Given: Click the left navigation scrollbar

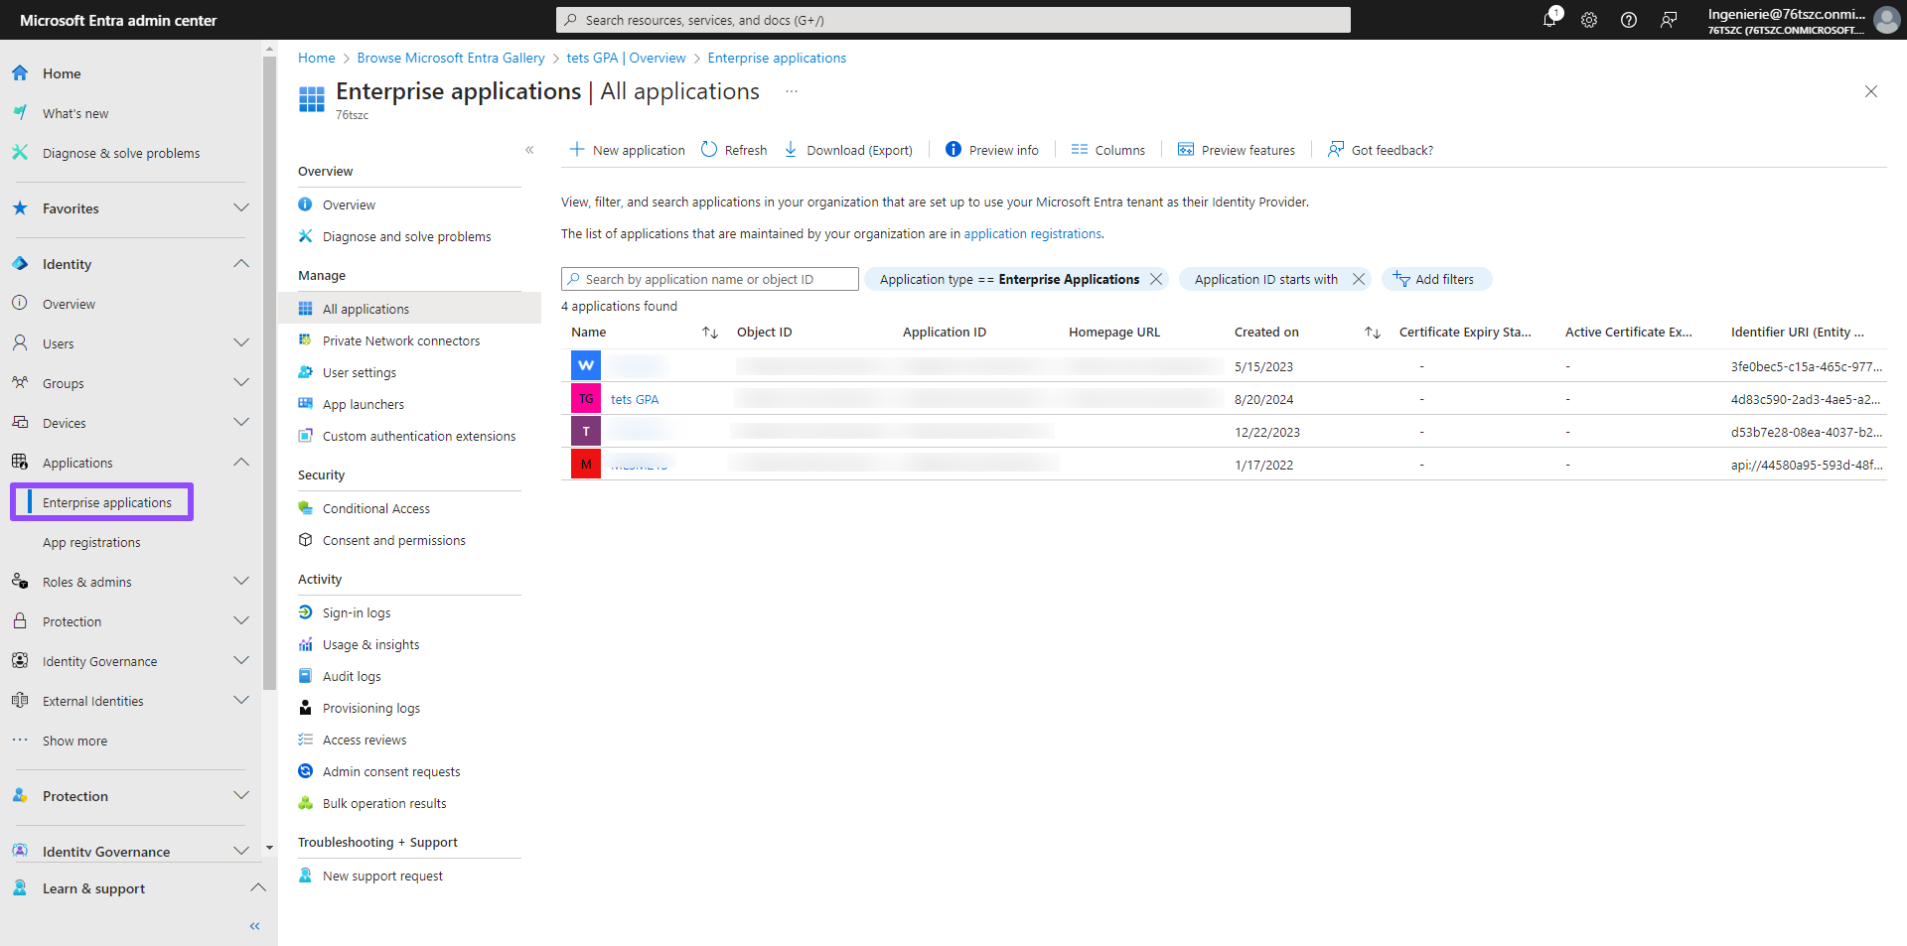Looking at the screenshot, I should 269,372.
